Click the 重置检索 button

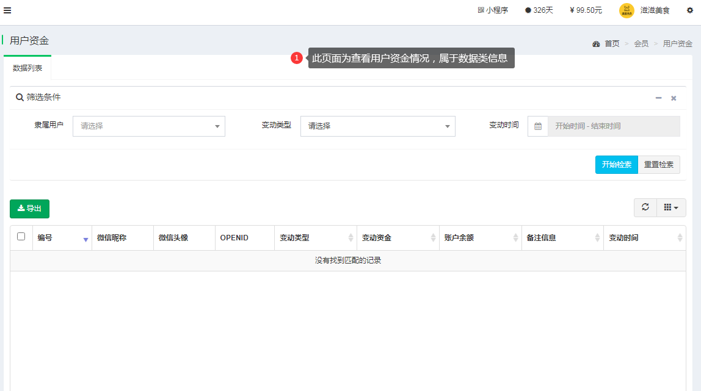[659, 165]
